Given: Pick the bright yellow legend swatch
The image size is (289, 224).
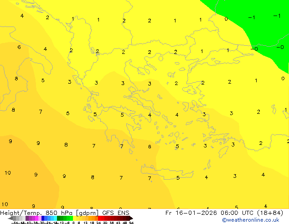Looking at the screenshot, I should point(74,219).
